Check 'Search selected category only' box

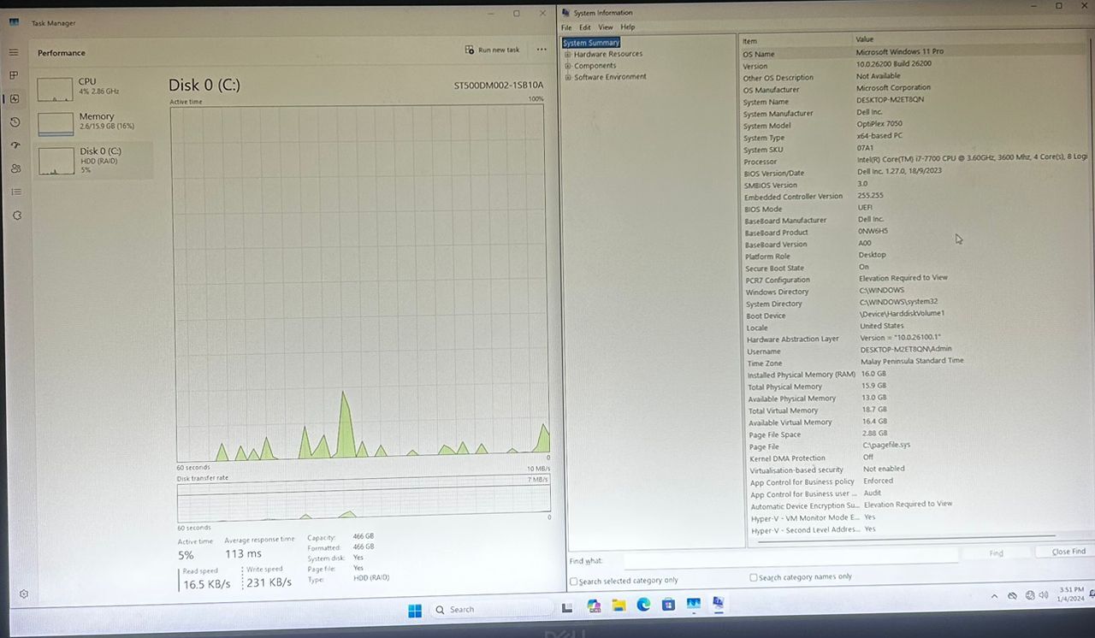pos(574,582)
